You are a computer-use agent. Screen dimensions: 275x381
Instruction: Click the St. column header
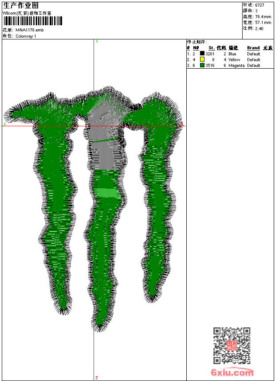212,48
